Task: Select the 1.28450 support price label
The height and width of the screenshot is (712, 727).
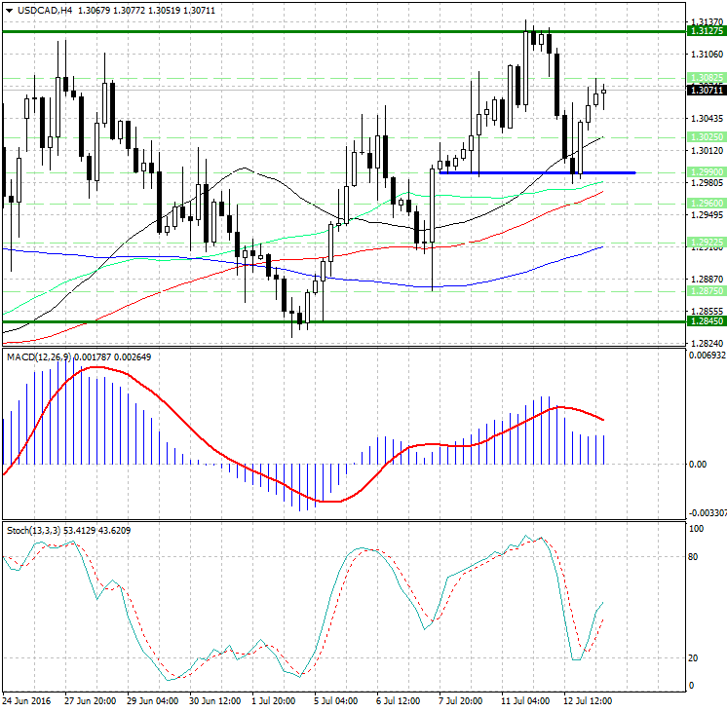Action: (706, 321)
